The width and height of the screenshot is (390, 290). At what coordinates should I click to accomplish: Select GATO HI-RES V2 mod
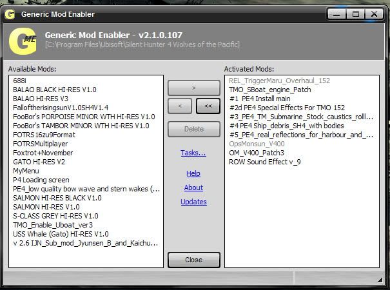click(x=39, y=162)
